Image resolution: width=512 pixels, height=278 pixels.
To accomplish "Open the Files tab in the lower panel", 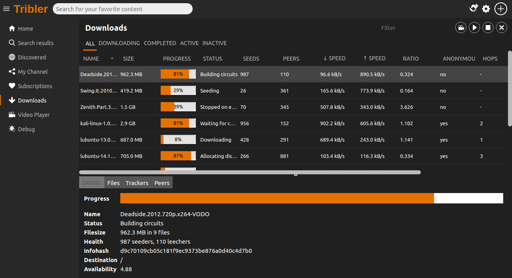I will point(114,183).
